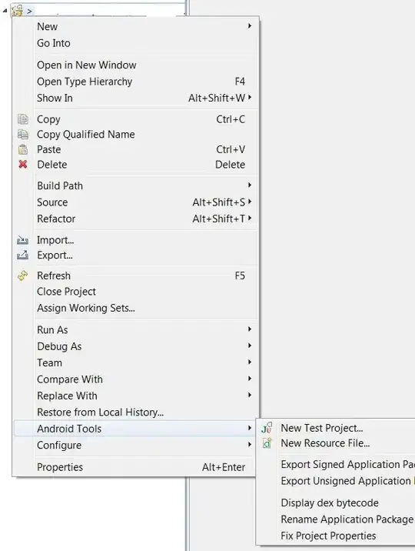Click the Copy pages icon
Image resolution: width=415 pixels, height=551 pixels.
tap(23, 119)
